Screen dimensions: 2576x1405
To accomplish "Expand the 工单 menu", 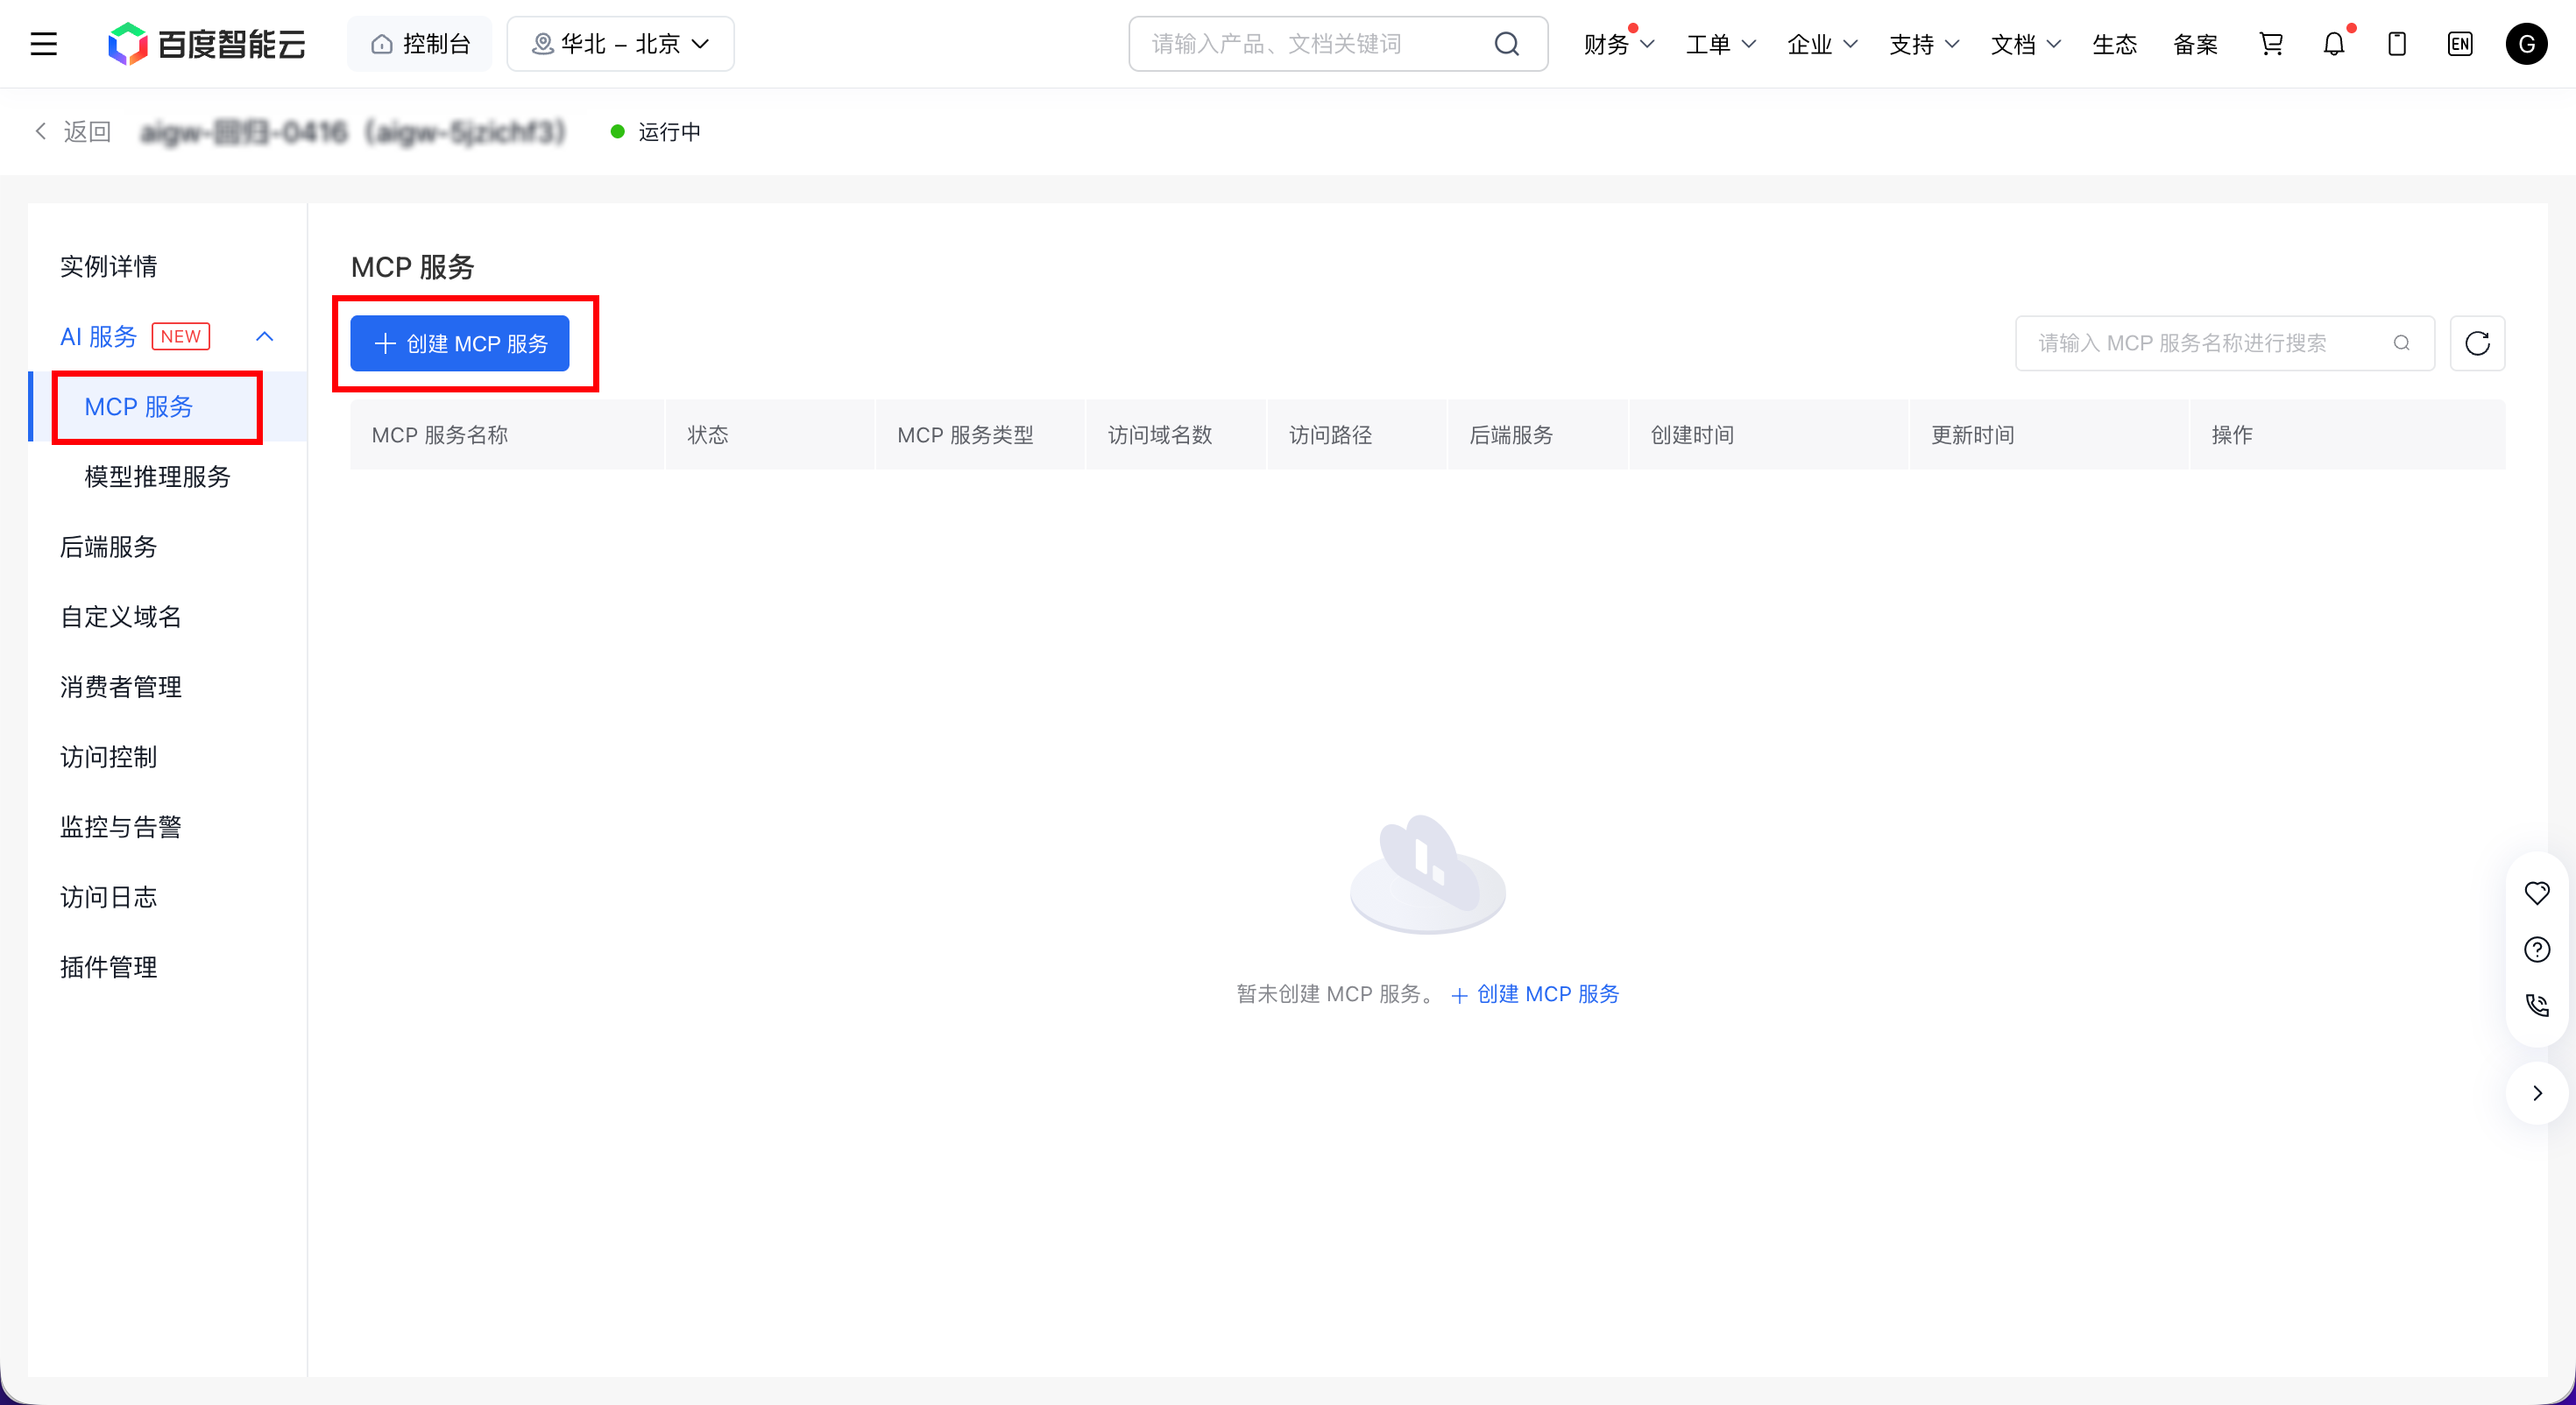I will coord(1720,45).
